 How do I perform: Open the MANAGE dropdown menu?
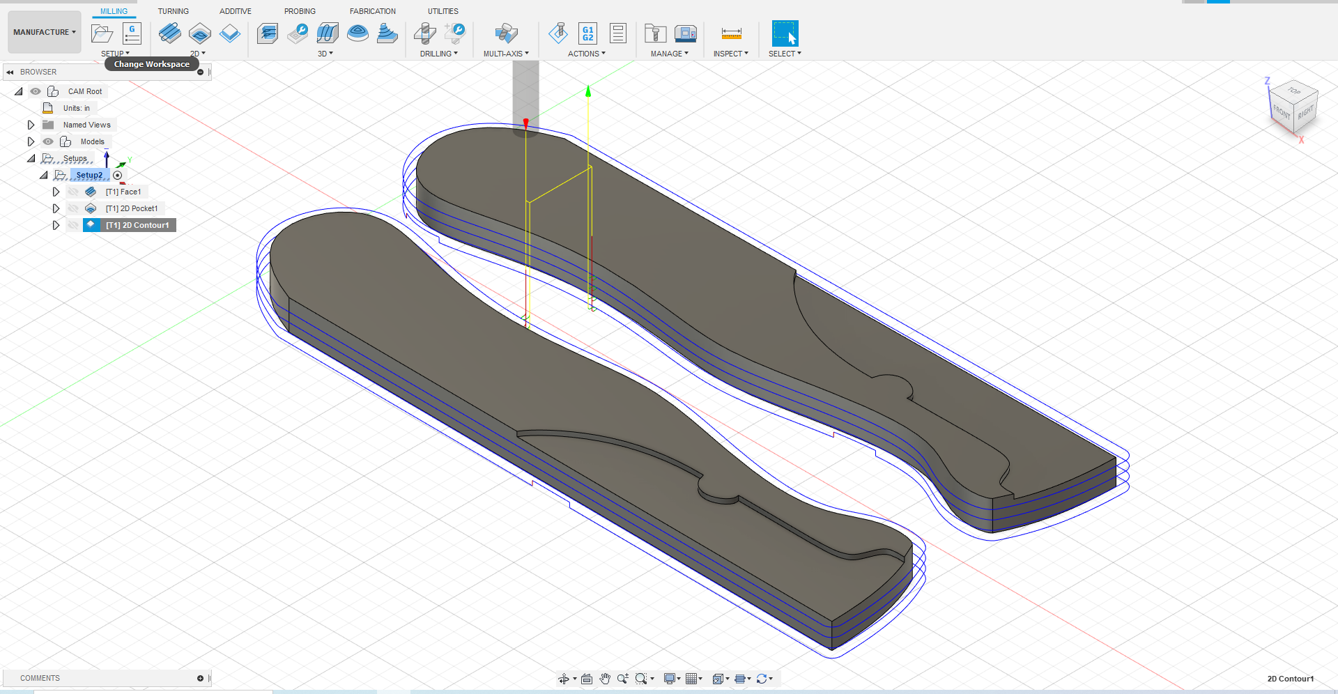[670, 54]
